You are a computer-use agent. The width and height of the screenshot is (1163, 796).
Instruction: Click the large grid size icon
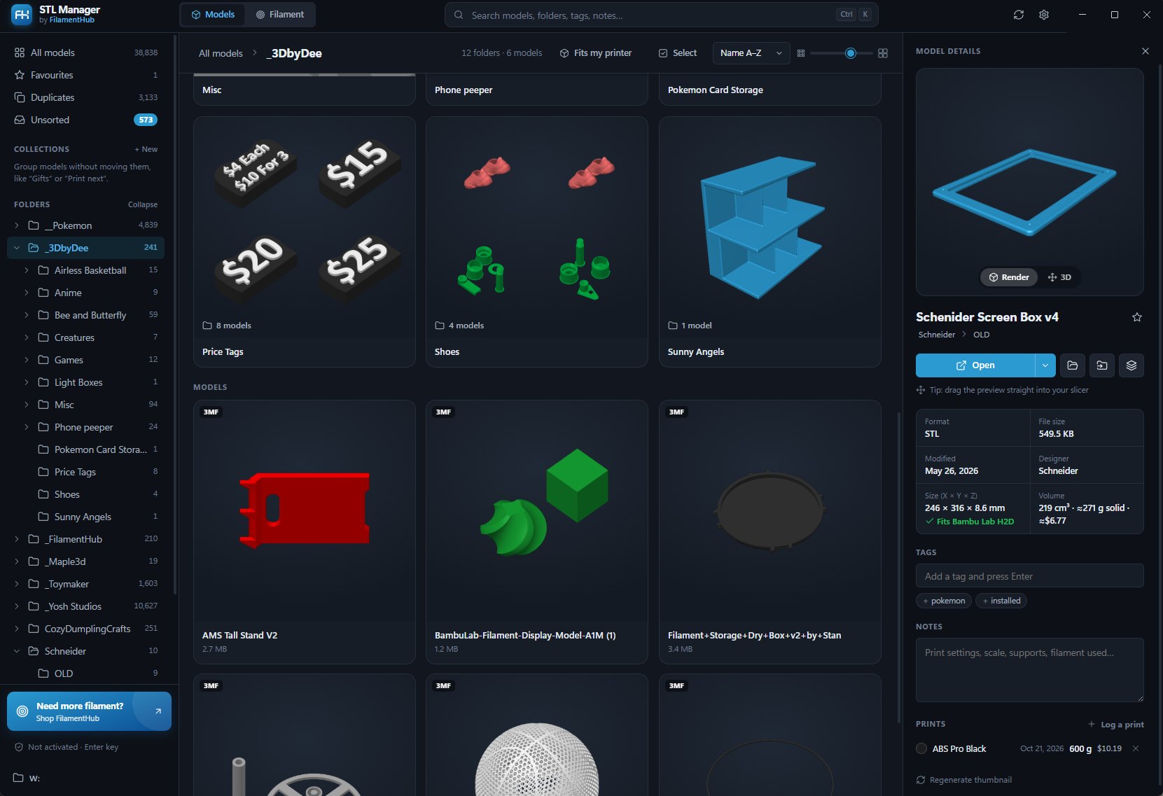point(883,53)
